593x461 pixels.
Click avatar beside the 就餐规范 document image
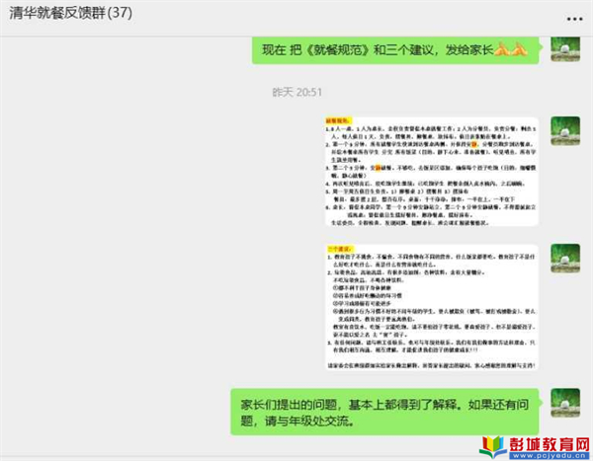point(565,130)
